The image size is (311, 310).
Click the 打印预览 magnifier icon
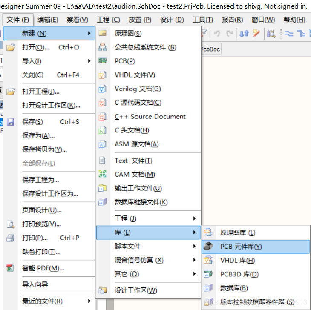point(10,224)
